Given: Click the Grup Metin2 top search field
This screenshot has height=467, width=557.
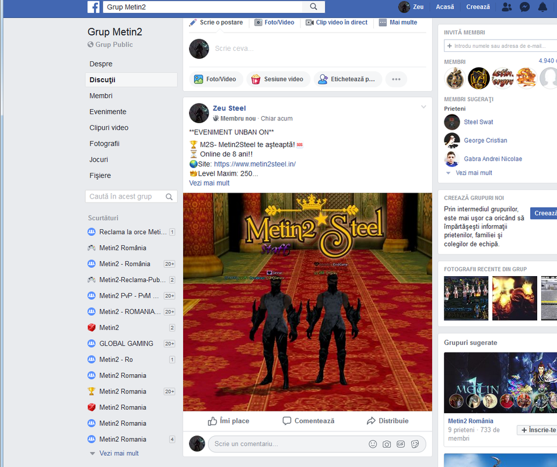Looking at the screenshot, I should coord(203,7).
